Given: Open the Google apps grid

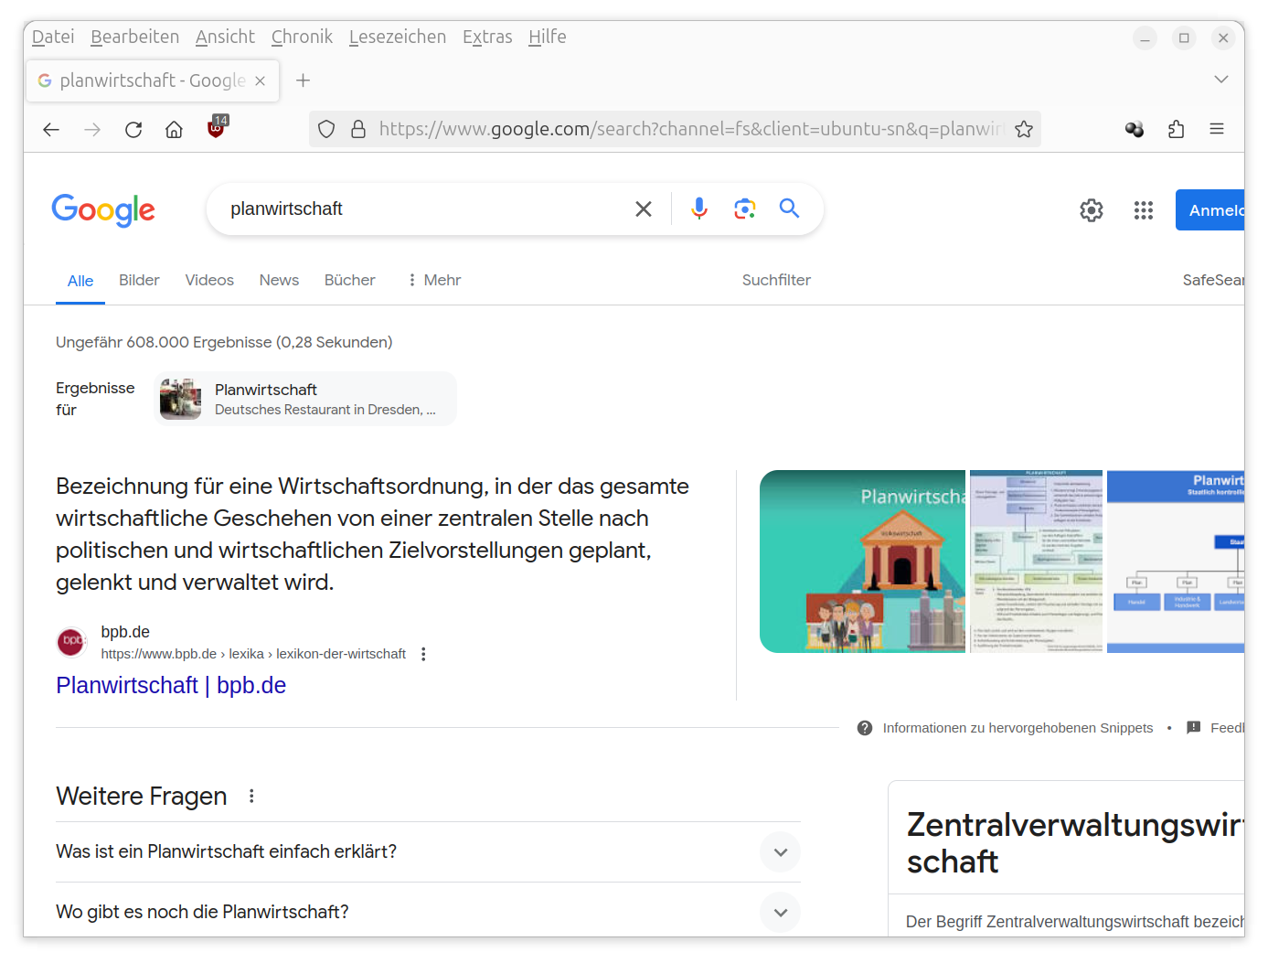Looking at the screenshot, I should tap(1143, 210).
